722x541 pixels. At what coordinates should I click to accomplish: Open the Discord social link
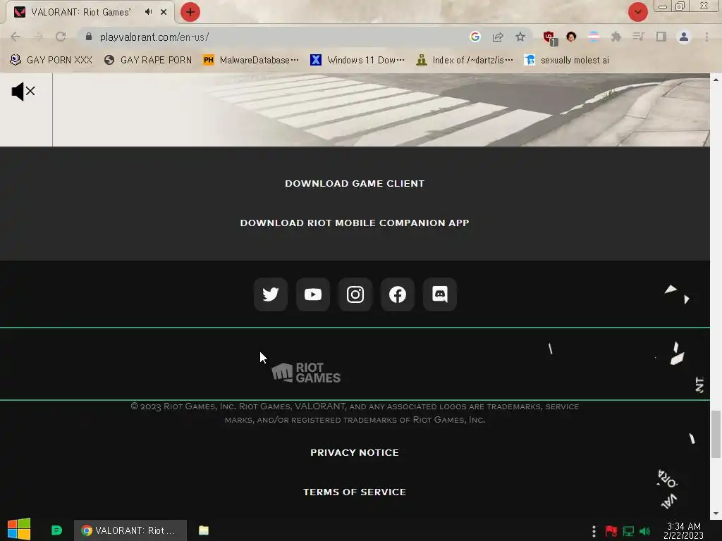pos(440,294)
